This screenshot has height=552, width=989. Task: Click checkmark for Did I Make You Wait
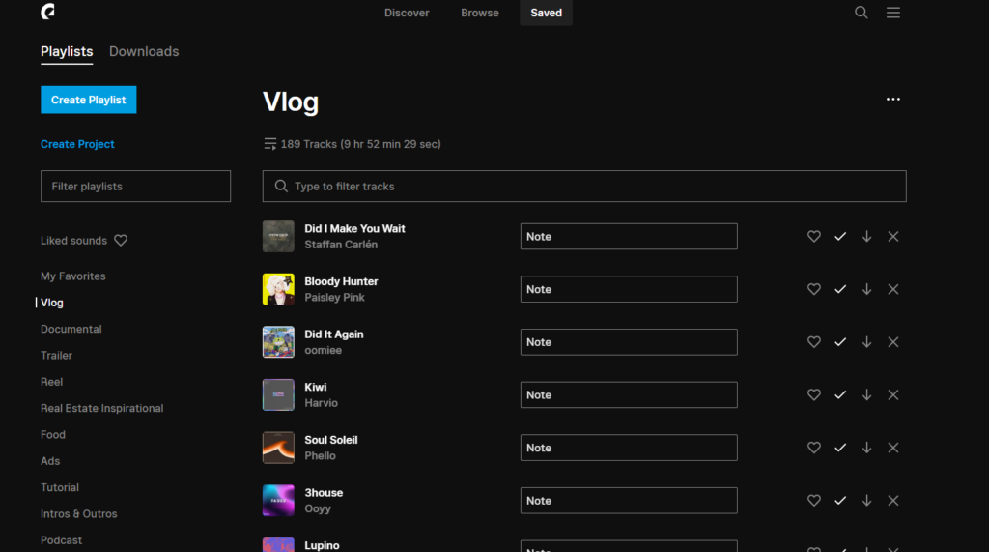click(840, 236)
